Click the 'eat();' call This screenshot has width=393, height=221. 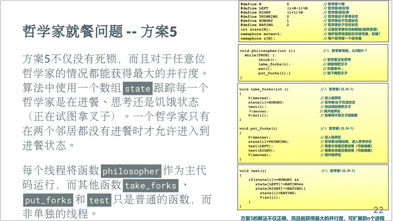265,69
